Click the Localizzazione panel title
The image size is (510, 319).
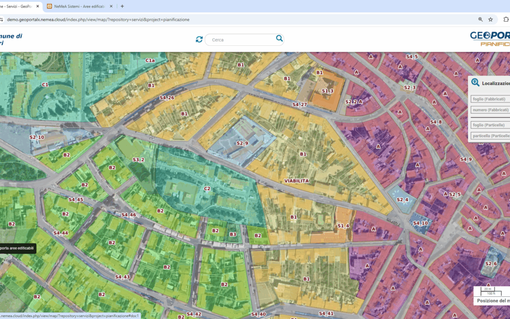[495, 83]
